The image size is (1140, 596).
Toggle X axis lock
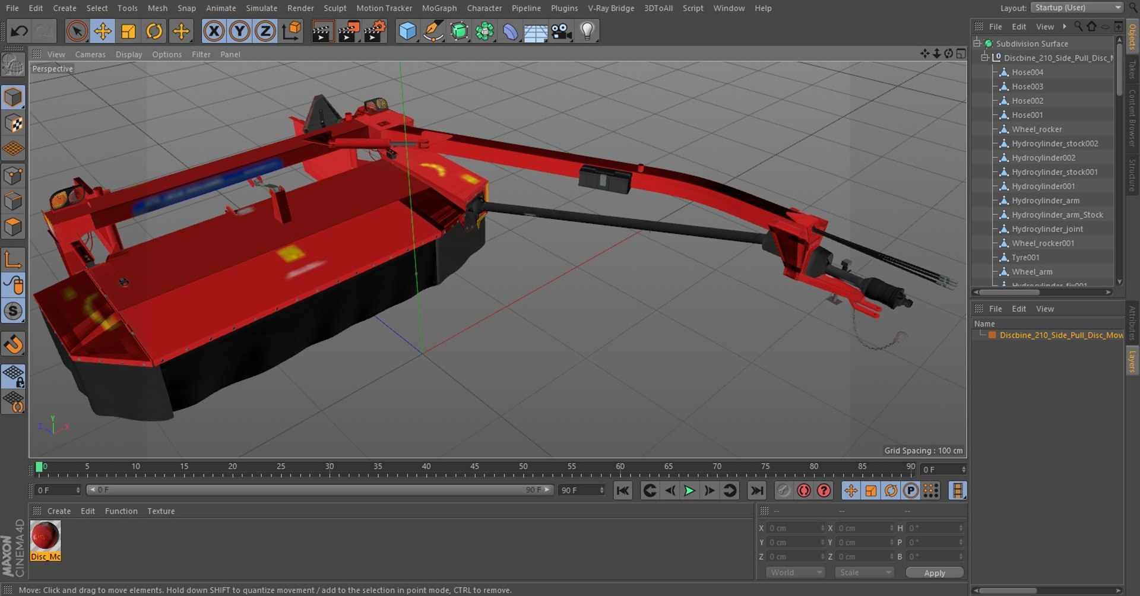214,31
